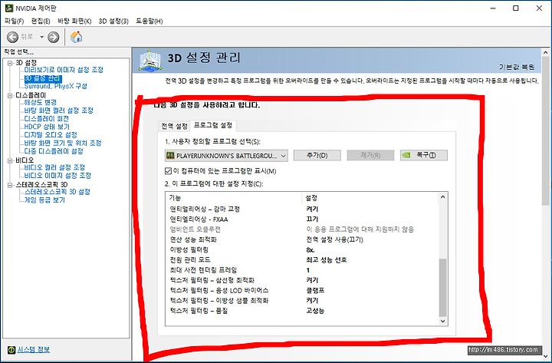Click the main panel scroll-up arrow
The width and height of the screenshot is (552, 363).
pos(546,53)
